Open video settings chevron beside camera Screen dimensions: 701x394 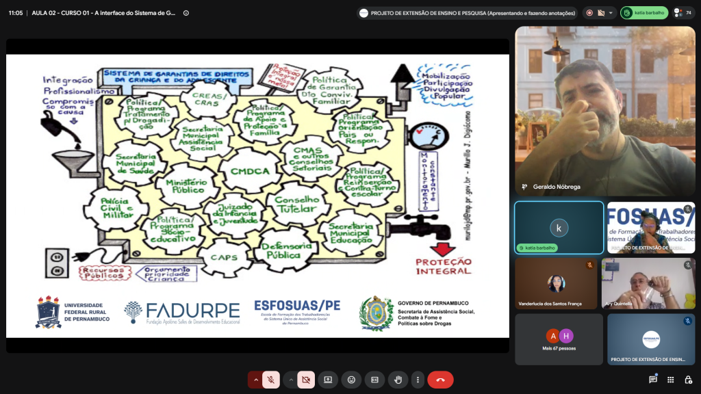pyautogui.click(x=291, y=380)
